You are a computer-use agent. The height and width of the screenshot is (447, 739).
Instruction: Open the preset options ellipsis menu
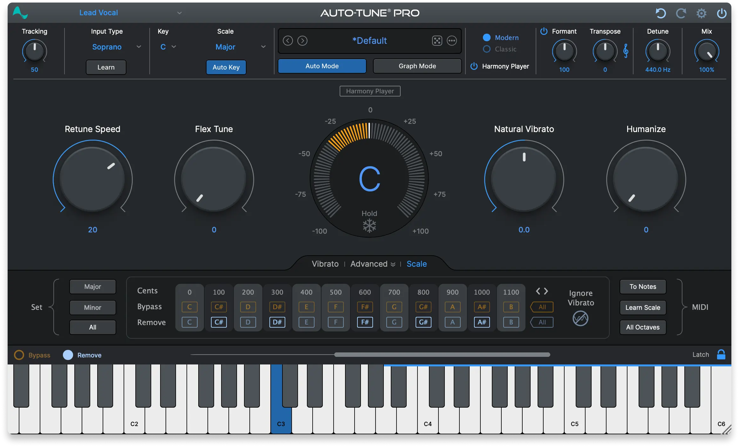pos(451,41)
